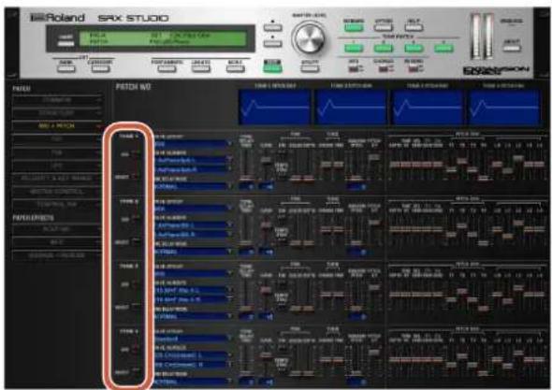Image resolution: width=552 pixels, height=390 pixels.
Task: Click the Tone 2 pitch envelope display
Action: (x=351, y=107)
